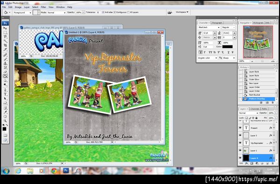The height and width of the screenshot is (184, 280).
Task: Hide the Present text layer
Action: point(240,128)
